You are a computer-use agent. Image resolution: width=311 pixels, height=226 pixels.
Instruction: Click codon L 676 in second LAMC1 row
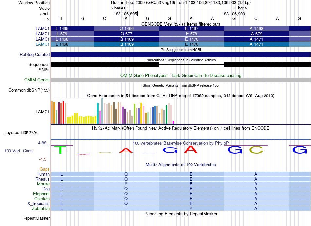tap(73, 34)
